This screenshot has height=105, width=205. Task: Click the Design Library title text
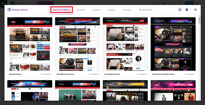pyautogui.click(x=20, y=10)
